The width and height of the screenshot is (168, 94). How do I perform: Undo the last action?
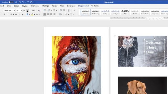(x=23, y=2)
